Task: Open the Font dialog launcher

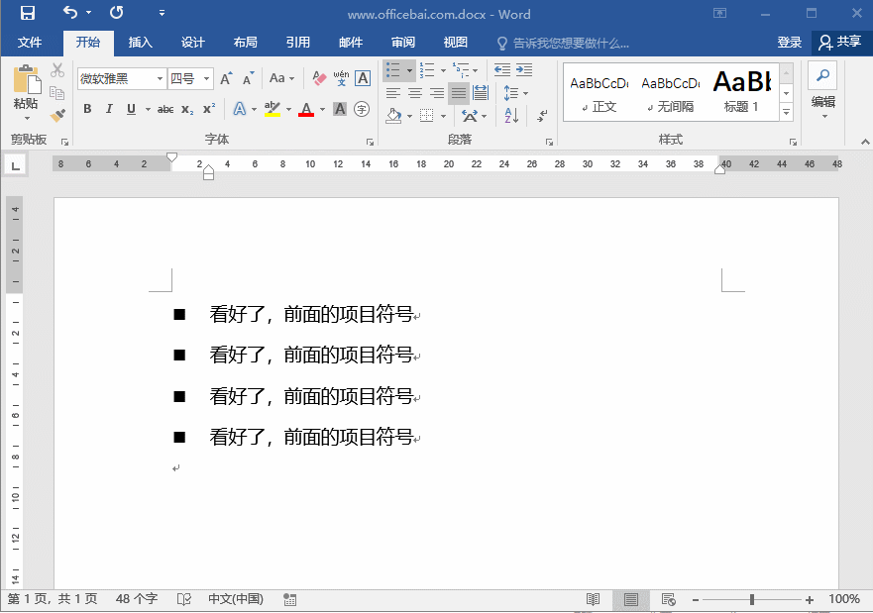Action: [370, 143]
